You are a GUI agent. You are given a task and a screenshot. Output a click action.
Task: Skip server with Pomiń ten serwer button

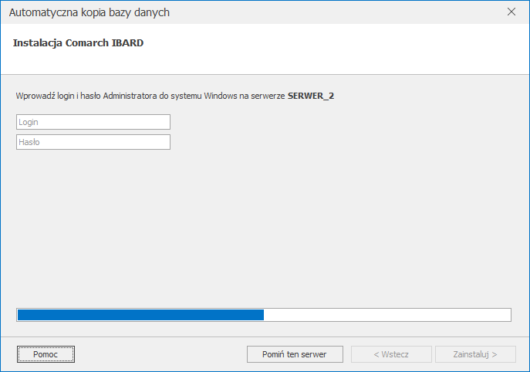[295, 354]
